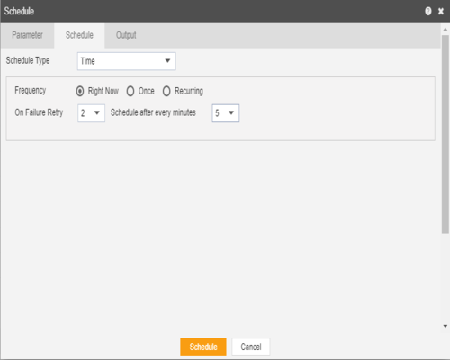
Task: Click the Schedule Type dropdown arrow
Action: coord(167,61)
